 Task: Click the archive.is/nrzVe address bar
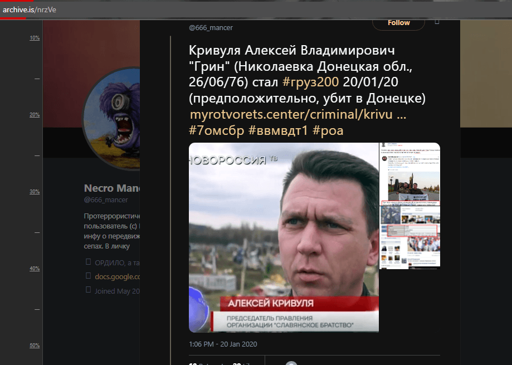[x=256, y=10]
